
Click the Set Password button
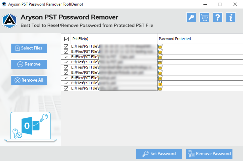click(159, 153)
